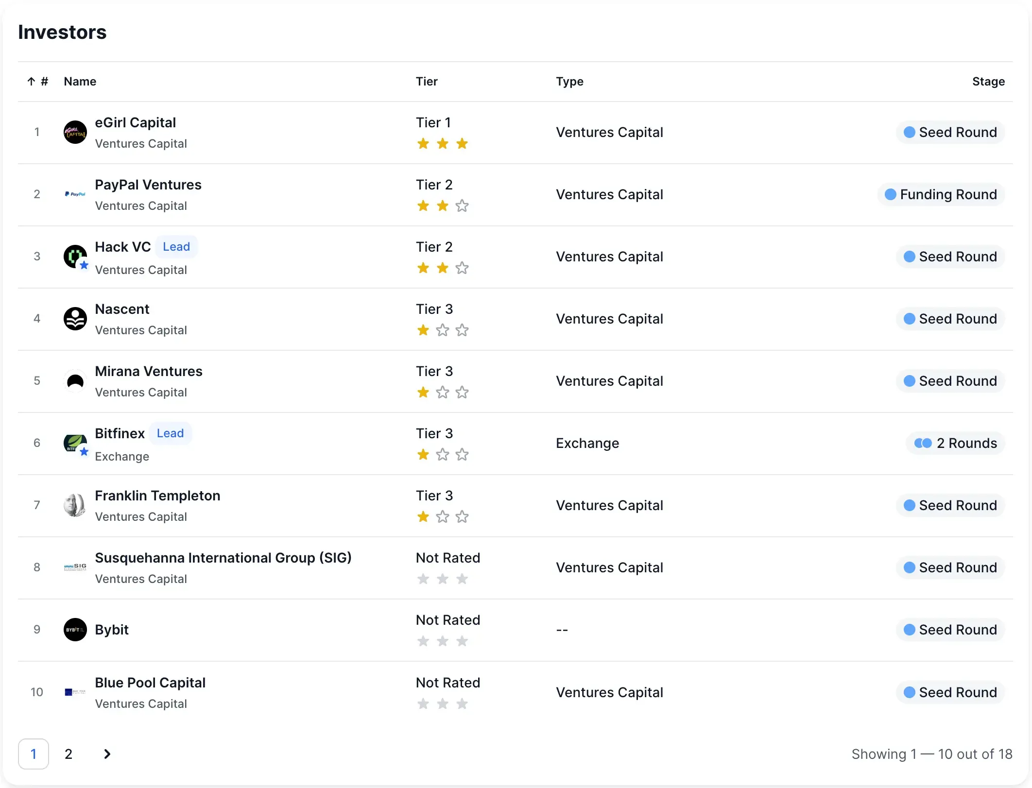Click the Tier column header
Viewport: 1032px width, 788px height.
[427, 82]
